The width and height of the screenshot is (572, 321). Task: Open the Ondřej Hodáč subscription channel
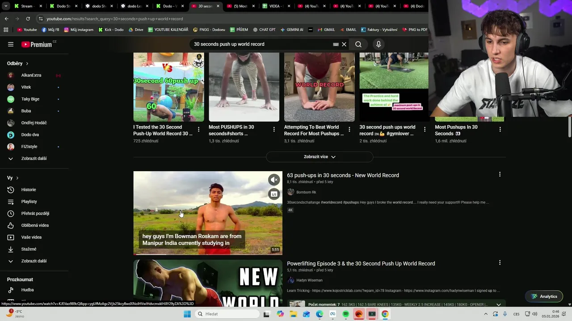pyautogui.click(x=34, y=123)
